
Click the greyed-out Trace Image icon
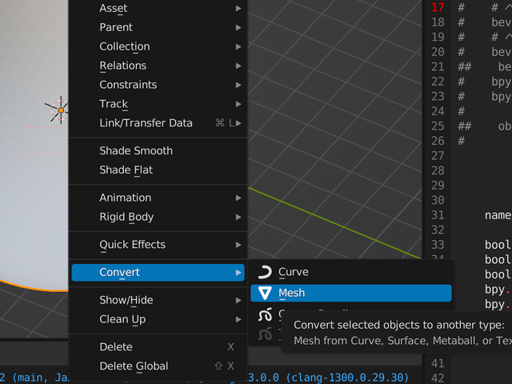pos(266,334)
